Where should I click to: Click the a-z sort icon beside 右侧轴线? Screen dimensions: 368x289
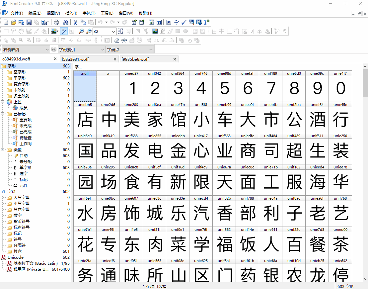54,49
